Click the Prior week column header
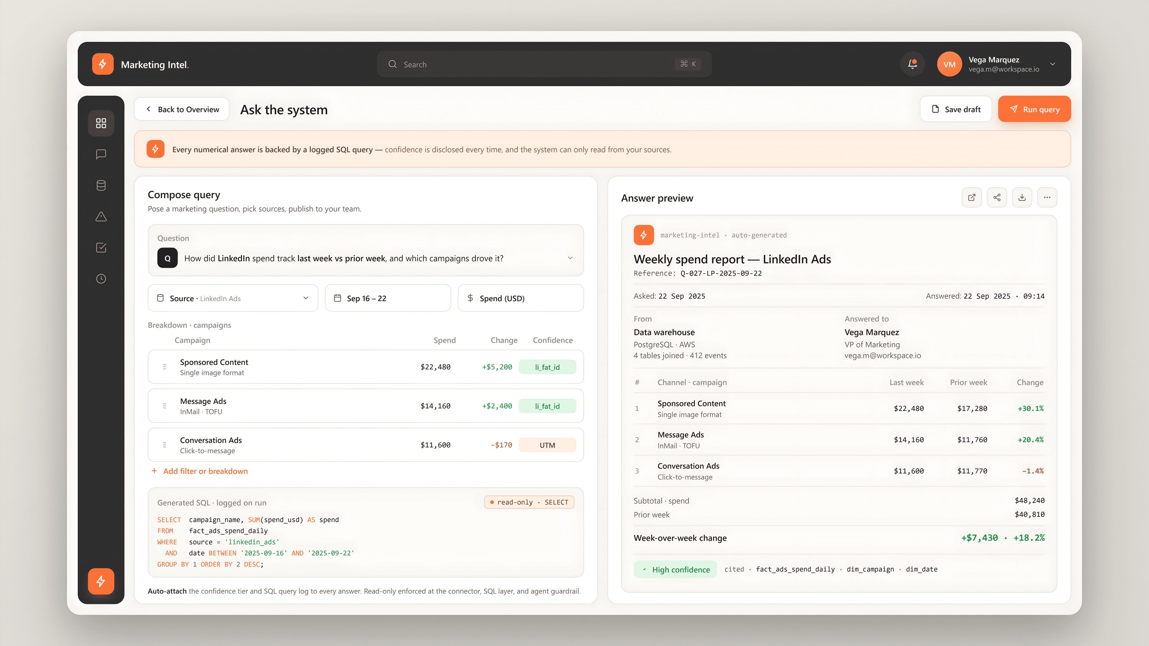Image resolution: width=1149 pixels, height=646 pixels. [x=968, y=383]
